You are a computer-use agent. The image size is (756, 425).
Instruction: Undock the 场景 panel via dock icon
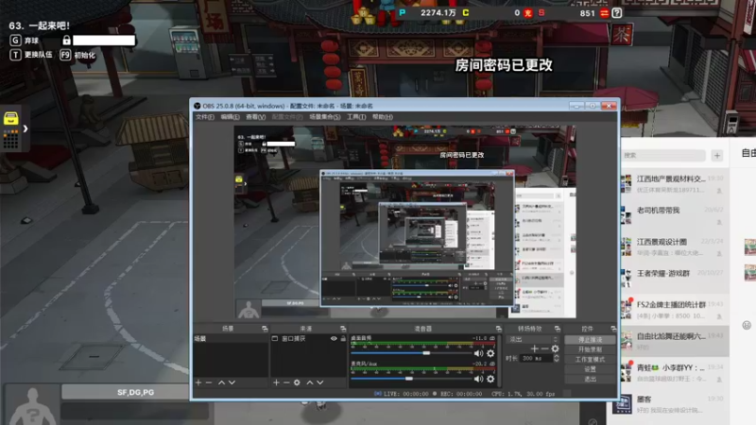coord(265,329)
